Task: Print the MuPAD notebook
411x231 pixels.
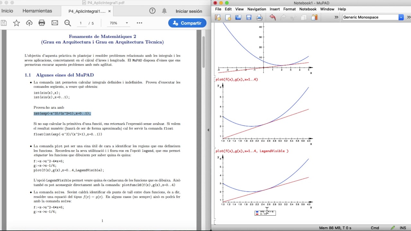Action: click(x=259, y=17)
